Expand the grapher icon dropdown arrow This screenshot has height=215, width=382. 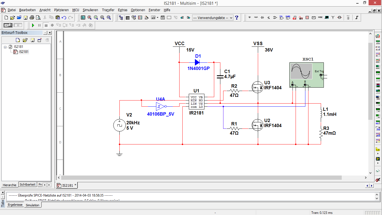point(157,17)
